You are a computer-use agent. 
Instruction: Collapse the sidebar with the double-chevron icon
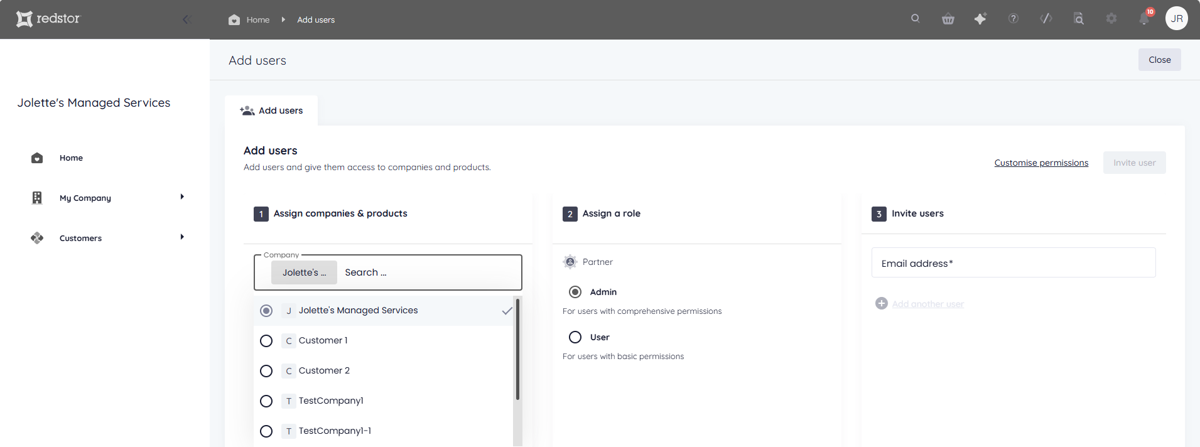[x=186, y=19]
